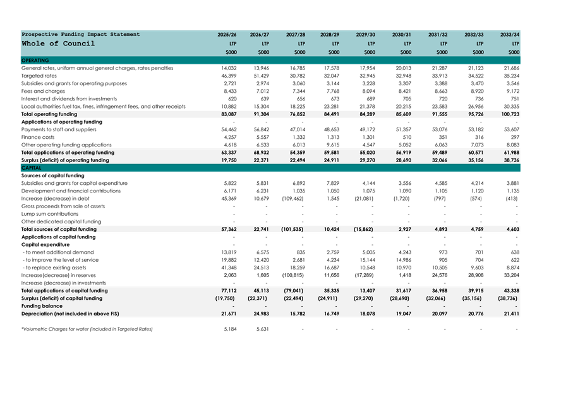Select the 2029/30 column header

[x=365, y=35]
